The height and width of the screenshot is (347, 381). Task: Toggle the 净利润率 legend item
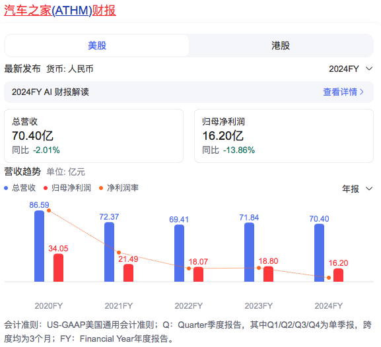point(119,188)
